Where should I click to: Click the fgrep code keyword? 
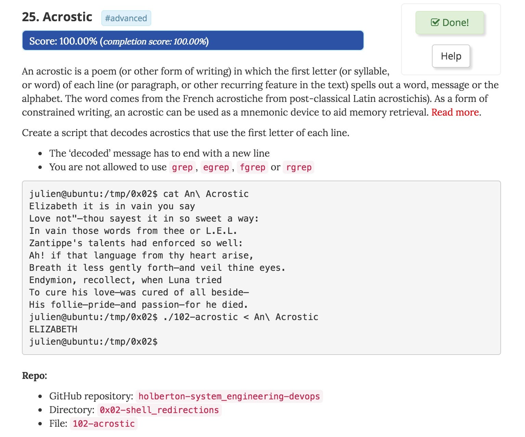click(x=253, y=167)
